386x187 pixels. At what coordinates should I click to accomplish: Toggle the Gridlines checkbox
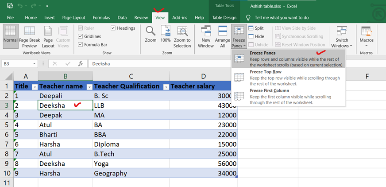pyautogui.click(x=80, y=36)
